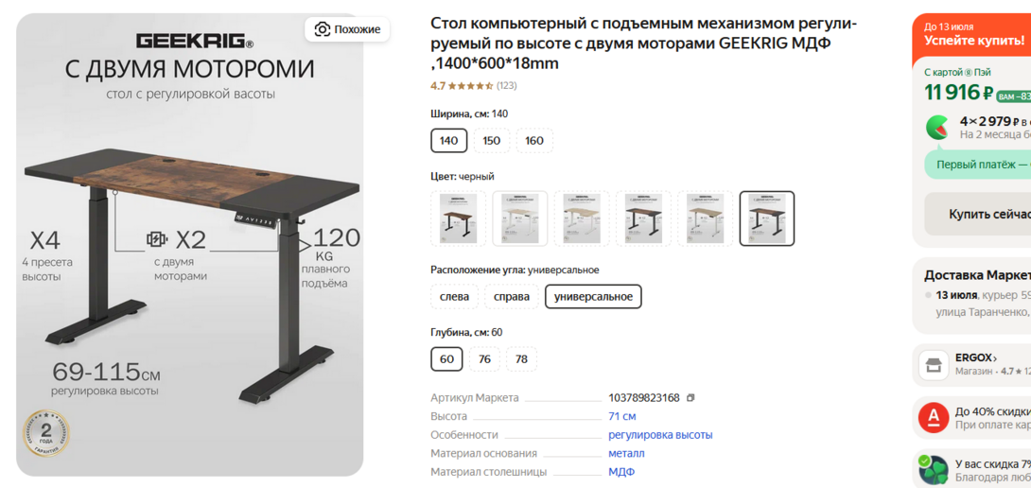Click the green clover discount icon
Screen dimensions: 1031x488
(933, 470)
